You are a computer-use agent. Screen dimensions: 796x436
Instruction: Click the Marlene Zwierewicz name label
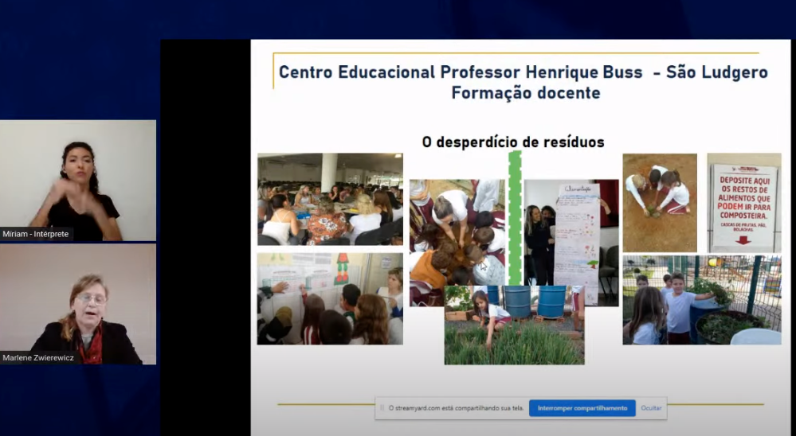38,358
